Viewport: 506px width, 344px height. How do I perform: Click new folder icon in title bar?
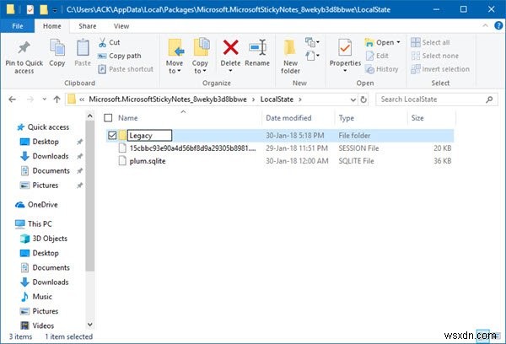44,9
